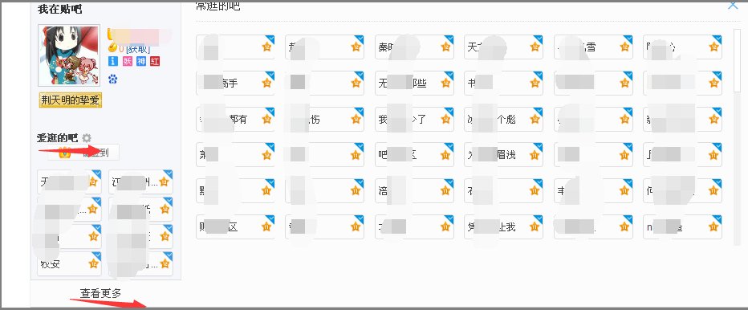Viewport: 748px width, 310px height.
Task: Open settings gear next to 爱逛的吧
Action: tap(87, 138)
